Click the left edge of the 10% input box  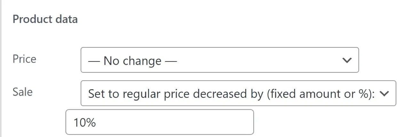point(68,122)
